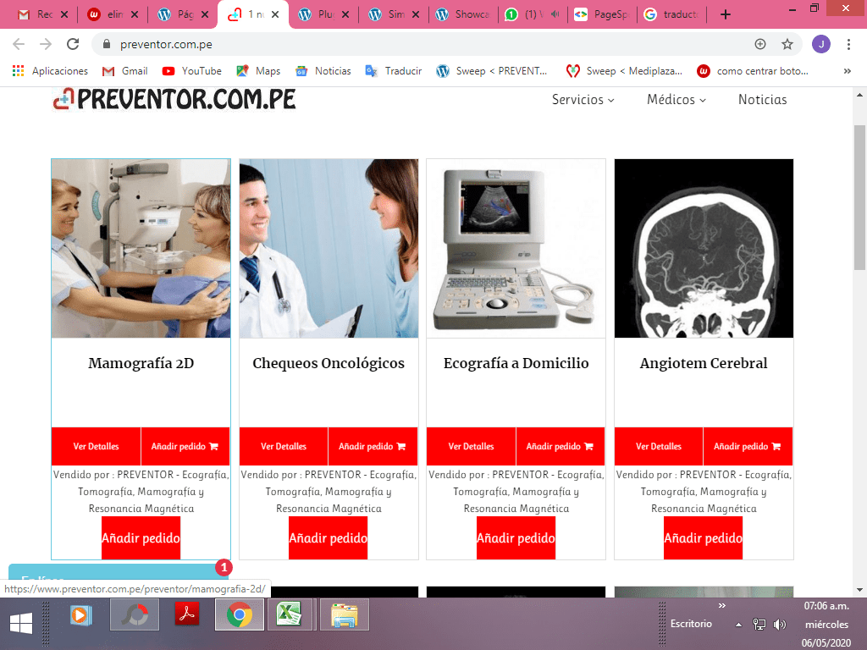Click the install plus icon in address bar
Viewport: 867px width, 650px height.
click(x=760, y=44)
